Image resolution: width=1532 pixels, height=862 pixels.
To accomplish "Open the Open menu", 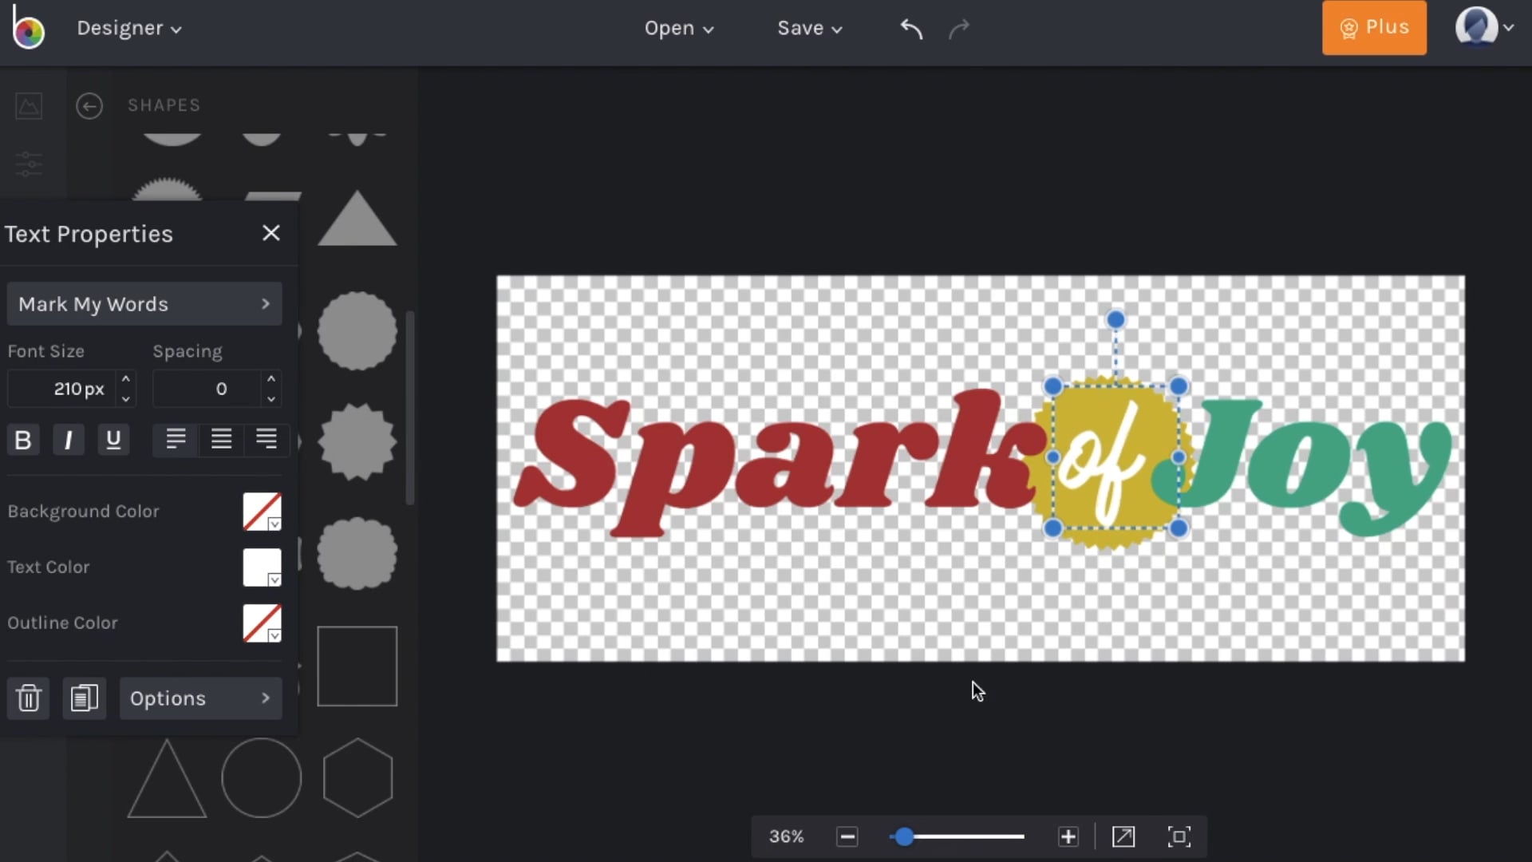I will tap(679, 28).
